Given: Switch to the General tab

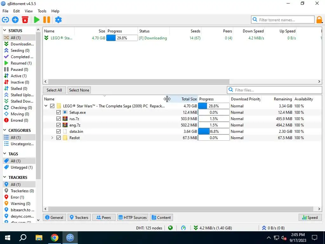Looking at the screenshot, I should tap(54, 217).
